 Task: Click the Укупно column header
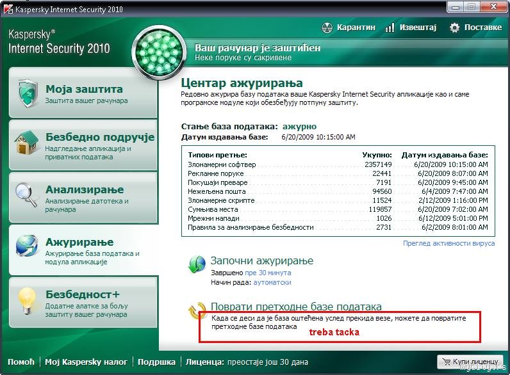[x=377, y=156]
